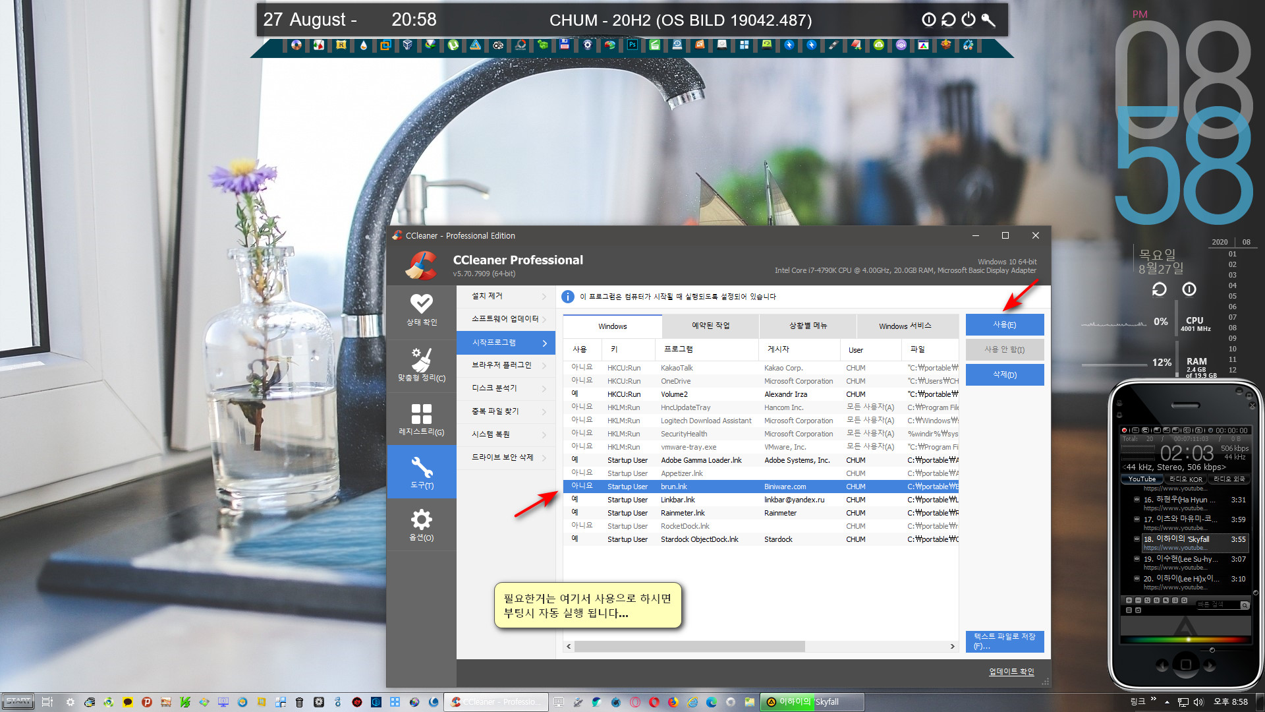Open Internet Explorer from the taskbar
Image resolution: width=1265 pixels, height=712 pixels.
(x=692, y=702)
